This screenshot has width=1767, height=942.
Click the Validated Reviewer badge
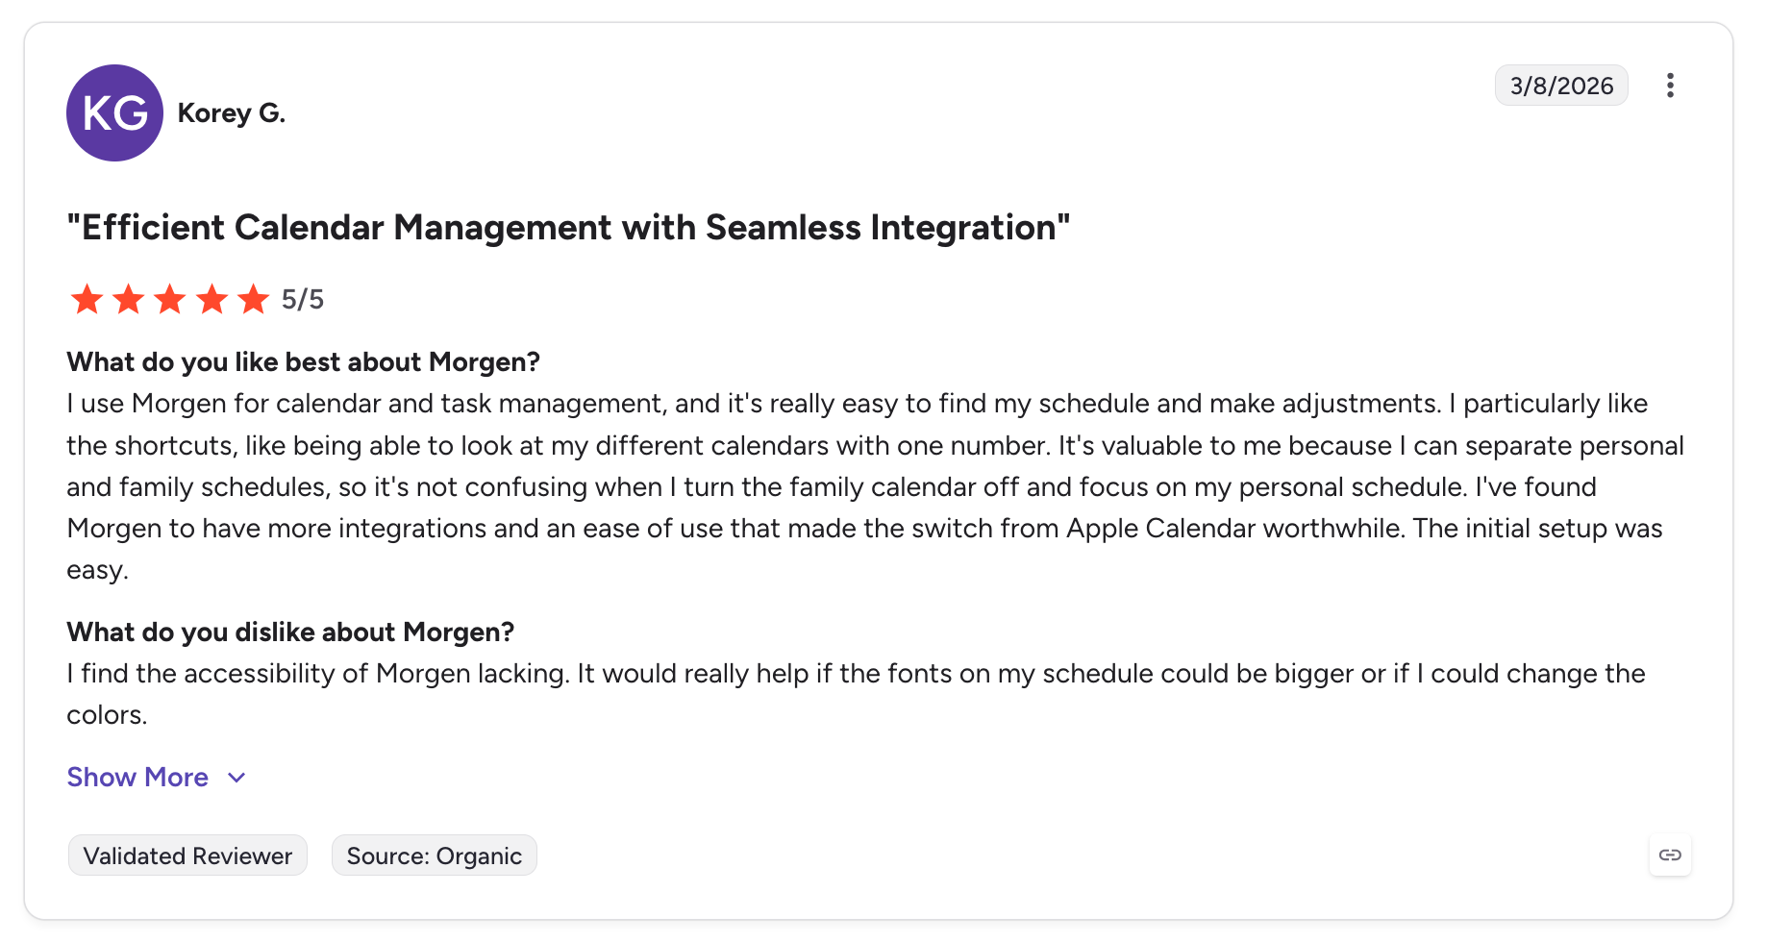point(187,855)
